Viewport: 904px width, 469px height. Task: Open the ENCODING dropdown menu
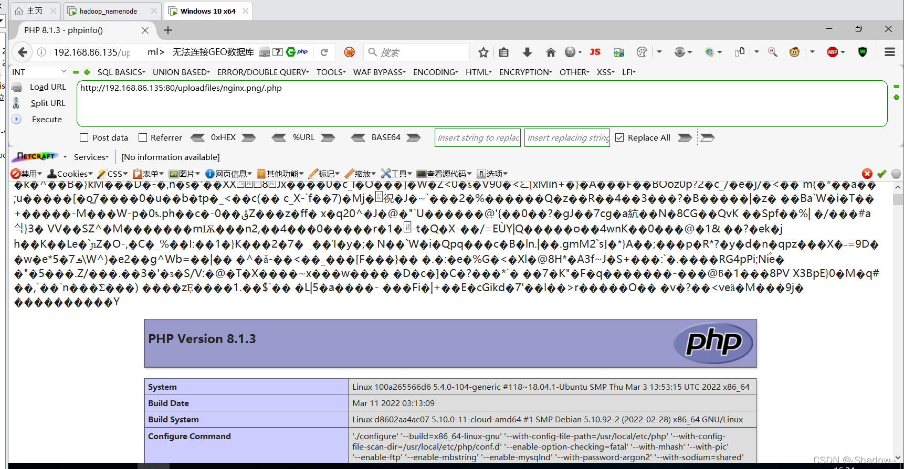[x=436, y=72]
